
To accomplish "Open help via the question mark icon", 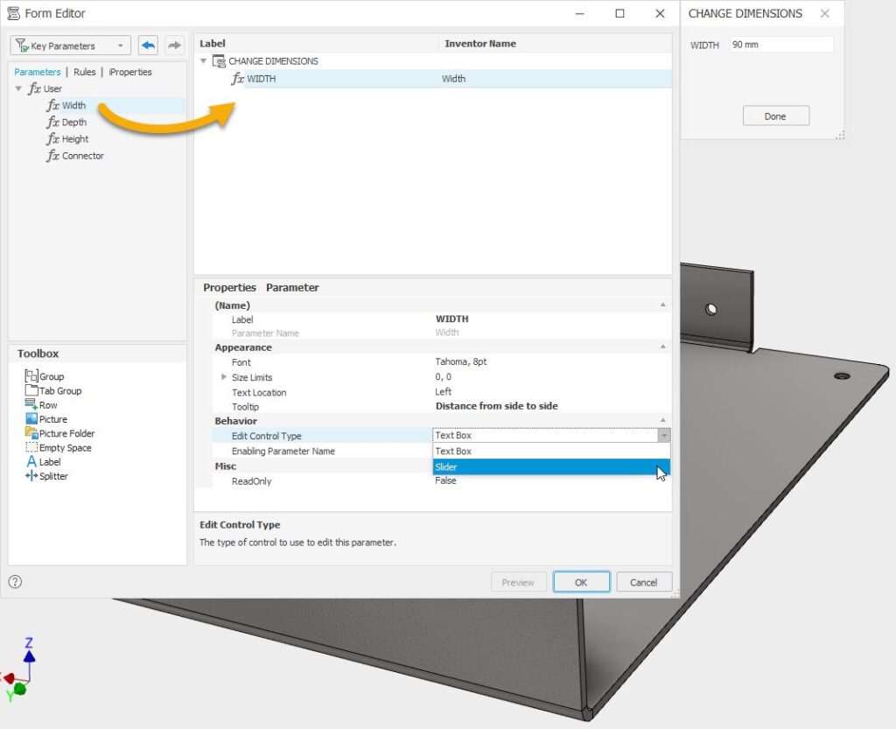I will [15, 581].
